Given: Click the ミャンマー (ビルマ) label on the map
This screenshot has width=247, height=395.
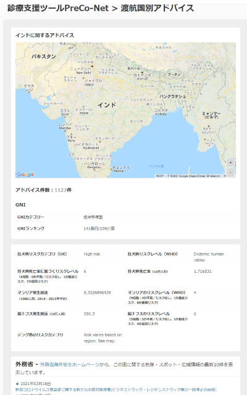Looking at the screenshot, I should [211, 115].
